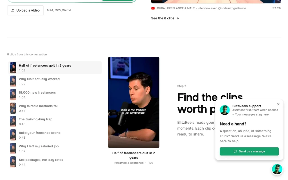Select the Build your freelance brand clip
The image size is (288, 180).
click(55, 135)
